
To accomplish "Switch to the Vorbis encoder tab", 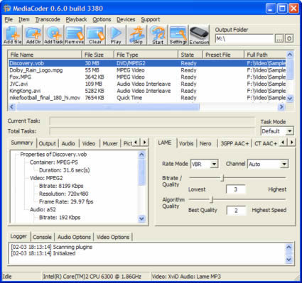I will coord(186,143).
